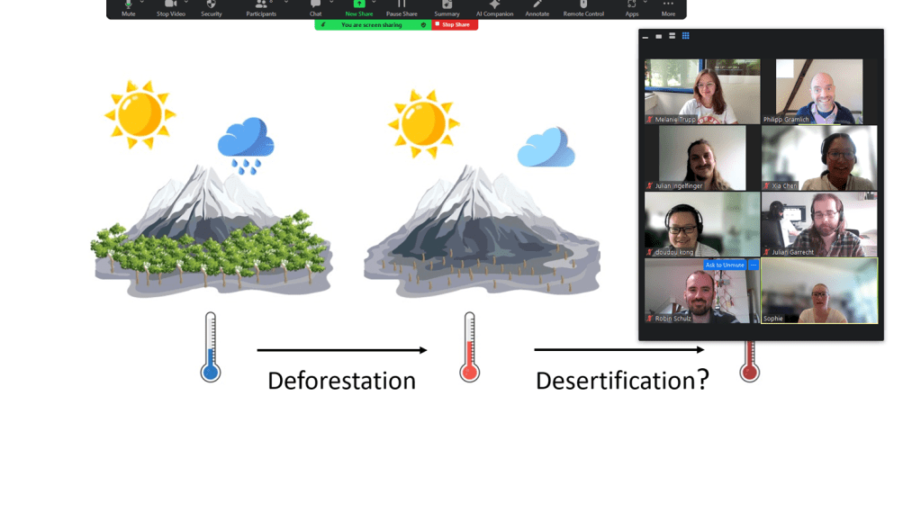This screenshot has height=513, width=921.
Task: Start a New Share
Action: pyautogui.click(x=358, y=7)
